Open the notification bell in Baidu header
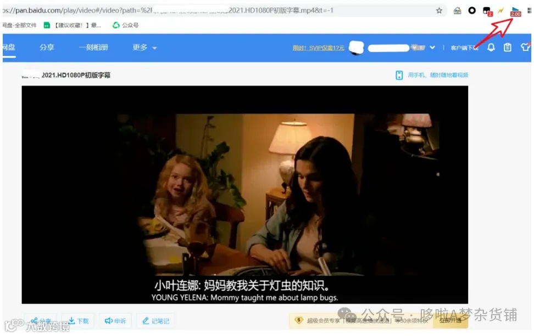Viewport: 534px width, 336px height. pyautogui.click(x=491, y=47)
